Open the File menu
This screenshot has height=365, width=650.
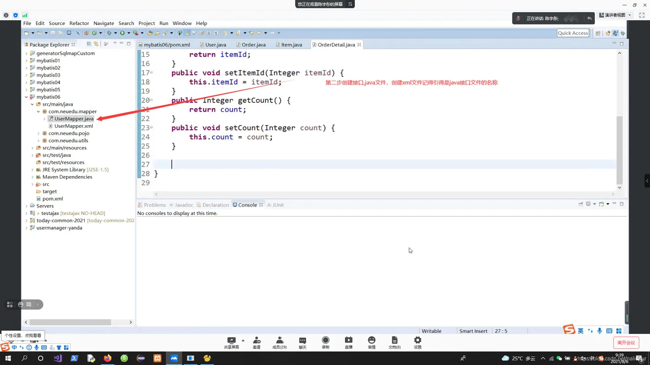27,23
